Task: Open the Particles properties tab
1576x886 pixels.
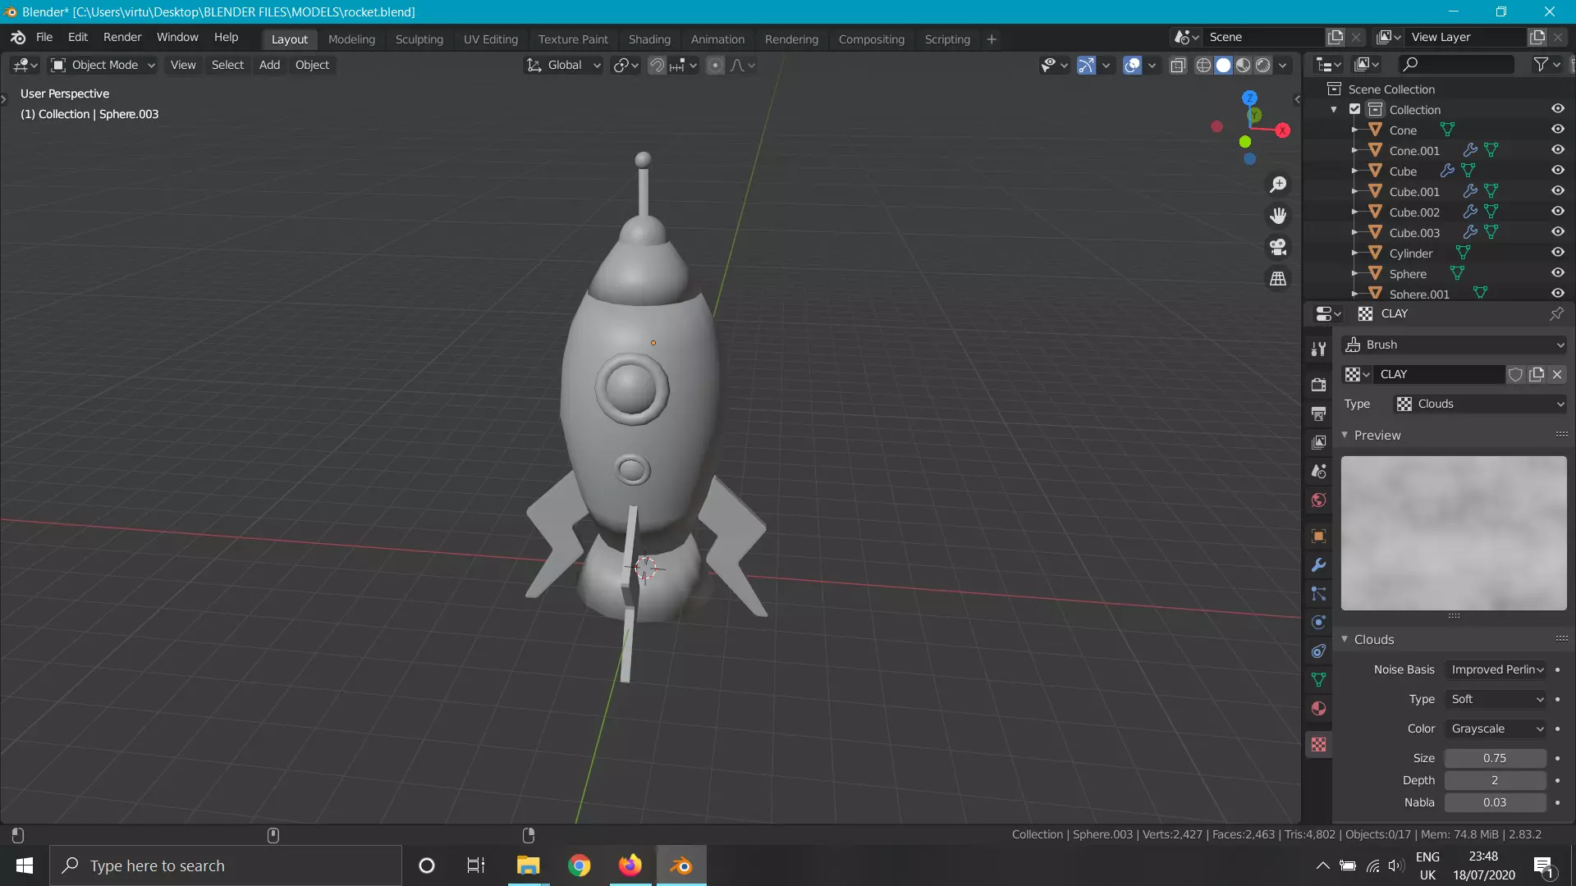Action: (x=1318, y=594)
